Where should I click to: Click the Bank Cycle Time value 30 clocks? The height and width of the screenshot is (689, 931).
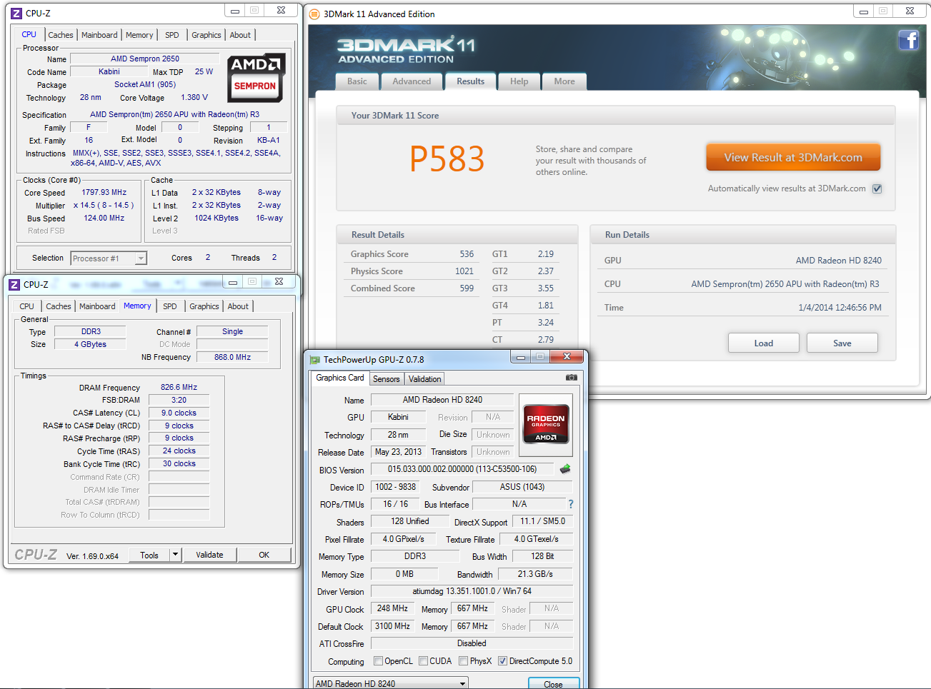point(179,463)
